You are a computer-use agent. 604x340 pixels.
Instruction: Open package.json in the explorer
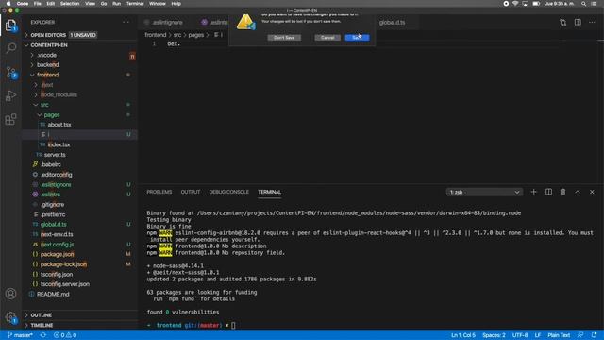click(x=57, y=254)
